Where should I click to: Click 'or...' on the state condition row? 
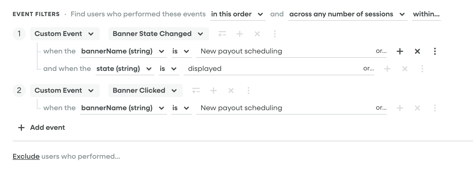coord(368,69)
